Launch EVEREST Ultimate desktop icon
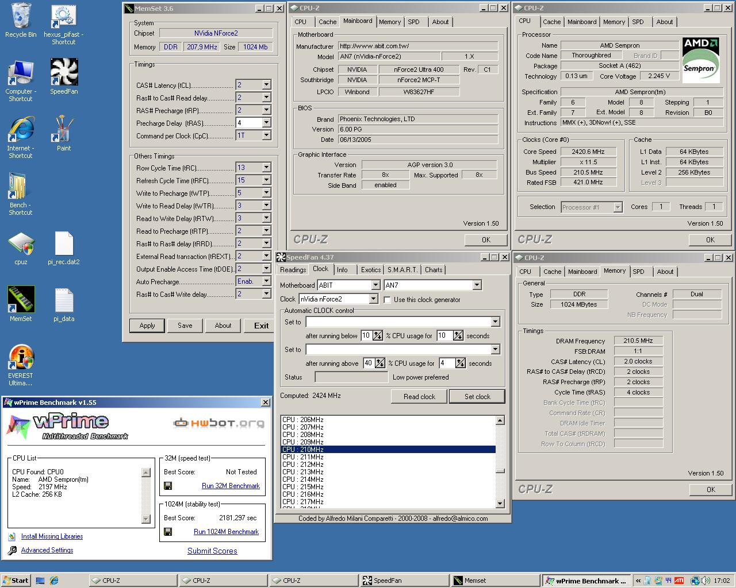Screen dimensions: 736x588 [21, 357]
